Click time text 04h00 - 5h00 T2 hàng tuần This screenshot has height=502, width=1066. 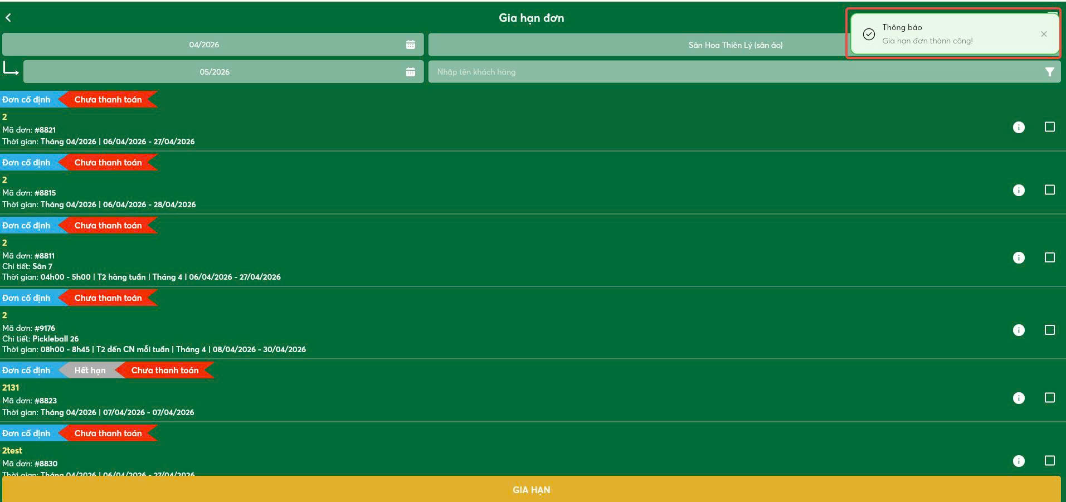coord(93,277)
